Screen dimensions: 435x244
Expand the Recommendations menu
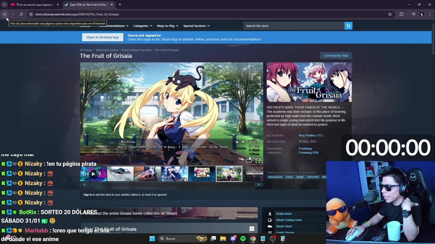(114, 26)
